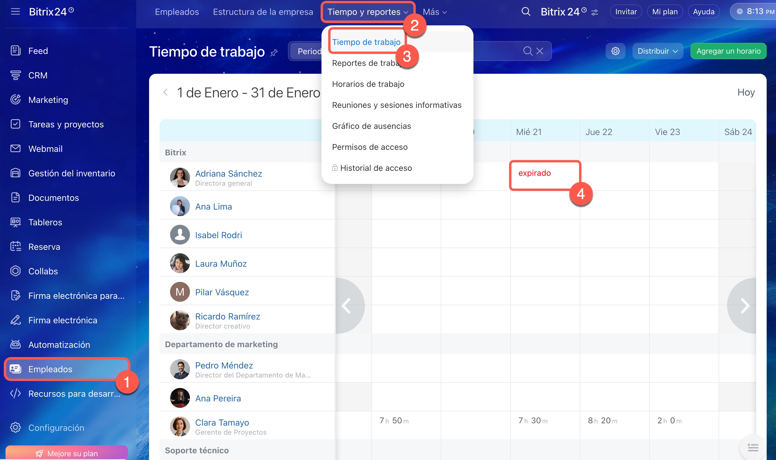The image size is (776, 460).
Task: Select Horarios de trabajo menu item
Action: tap(368, 84)
